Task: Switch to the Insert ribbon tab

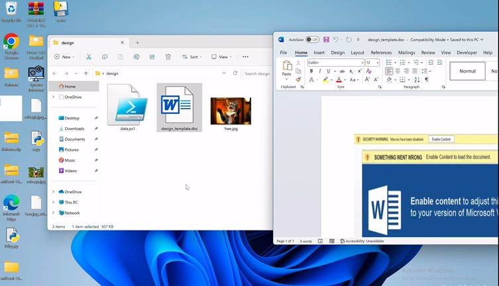Action: [x=319, y=52]
